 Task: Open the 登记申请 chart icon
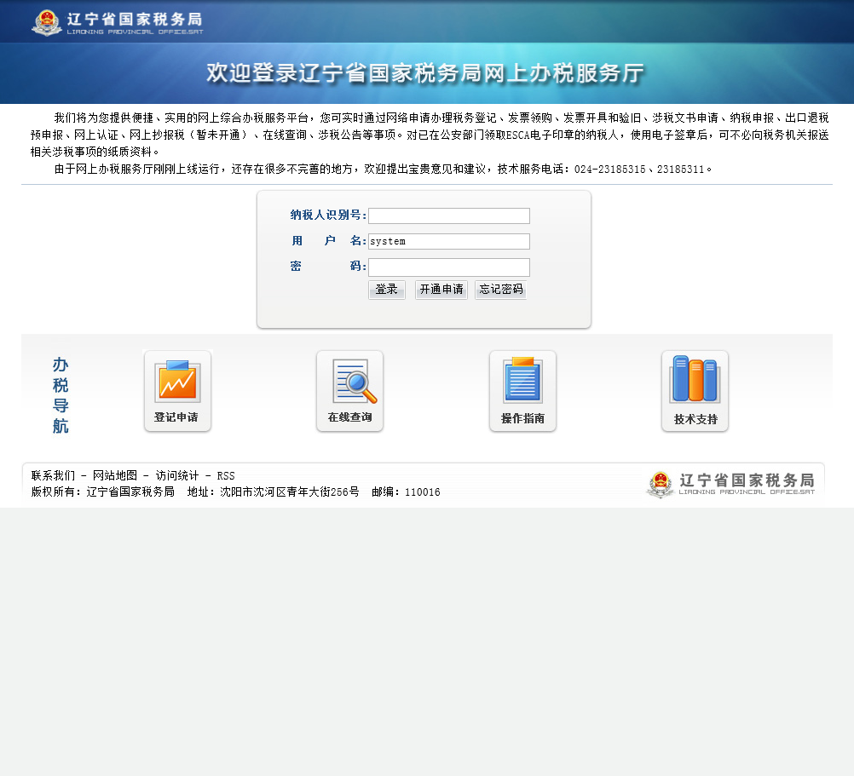coord(177,391)
